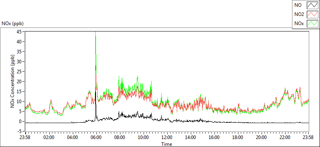The height and width of the screenshot is (147, 320).
Task: Click the 30 y-axis tick label
Action: coord(19,62)
